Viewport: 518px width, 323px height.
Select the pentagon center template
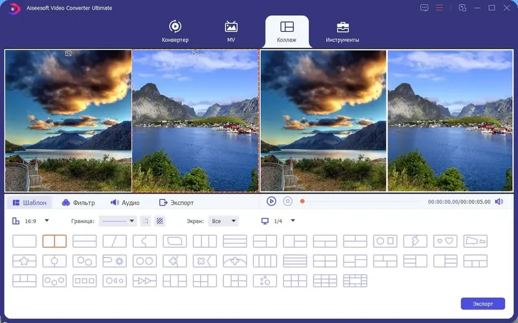coord(54,261)
